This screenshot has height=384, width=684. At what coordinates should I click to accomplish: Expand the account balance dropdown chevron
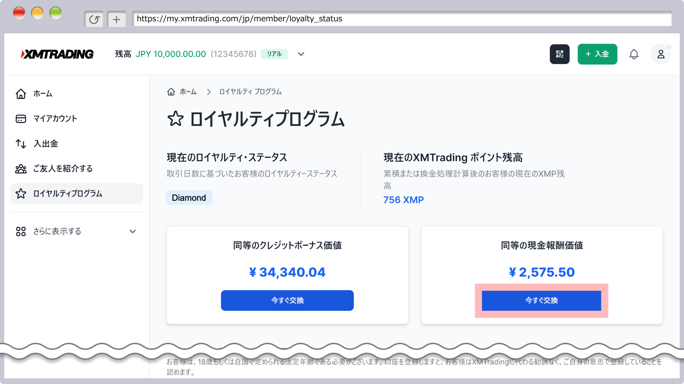point(301,54)
